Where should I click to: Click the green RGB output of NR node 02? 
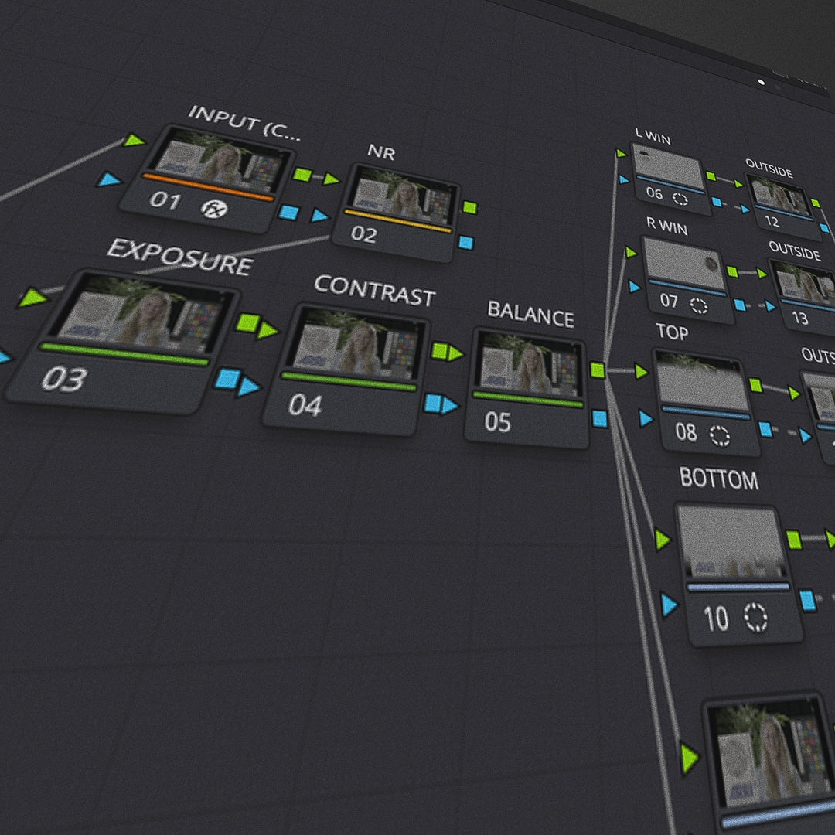(469, 207)
